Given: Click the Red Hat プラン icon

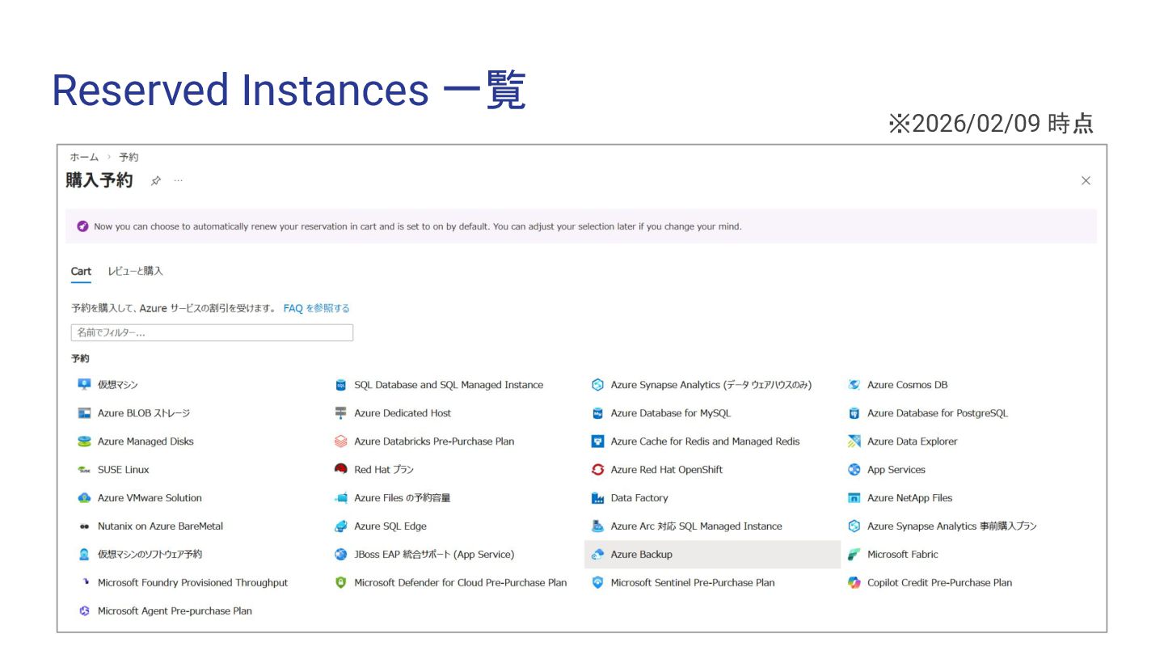Looking at the screenshot, I should [340, 470].
